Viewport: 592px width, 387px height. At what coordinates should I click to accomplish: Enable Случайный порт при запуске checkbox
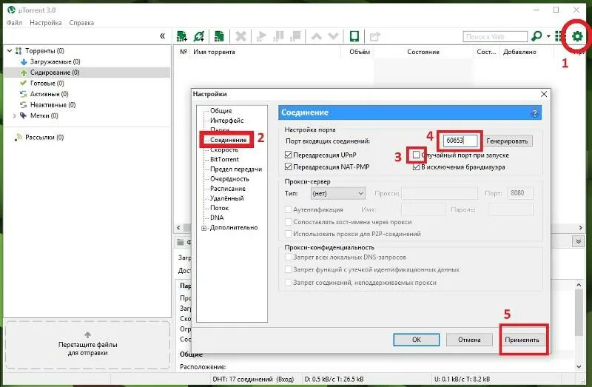[416, 155]
